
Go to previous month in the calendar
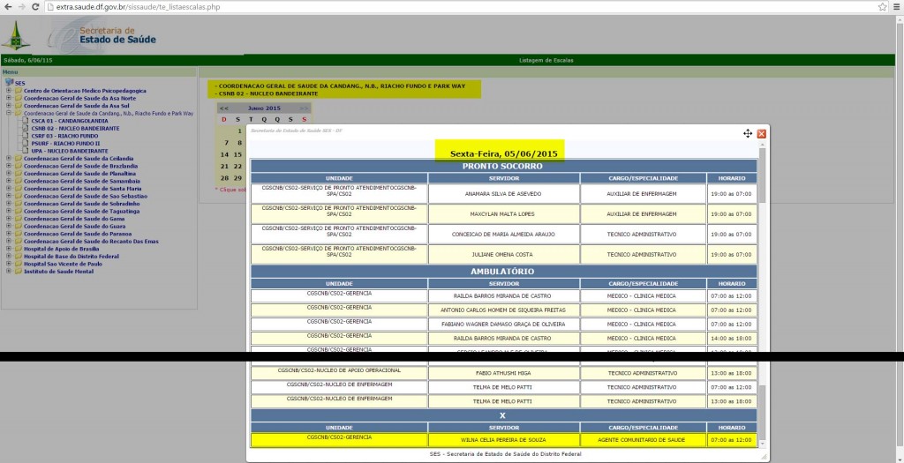click(x=224, y=108)
